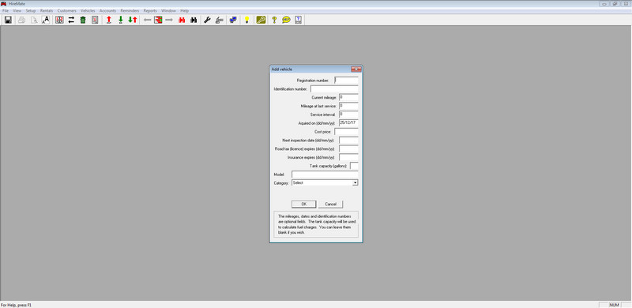Open the Accounts menu

point(107,10)
